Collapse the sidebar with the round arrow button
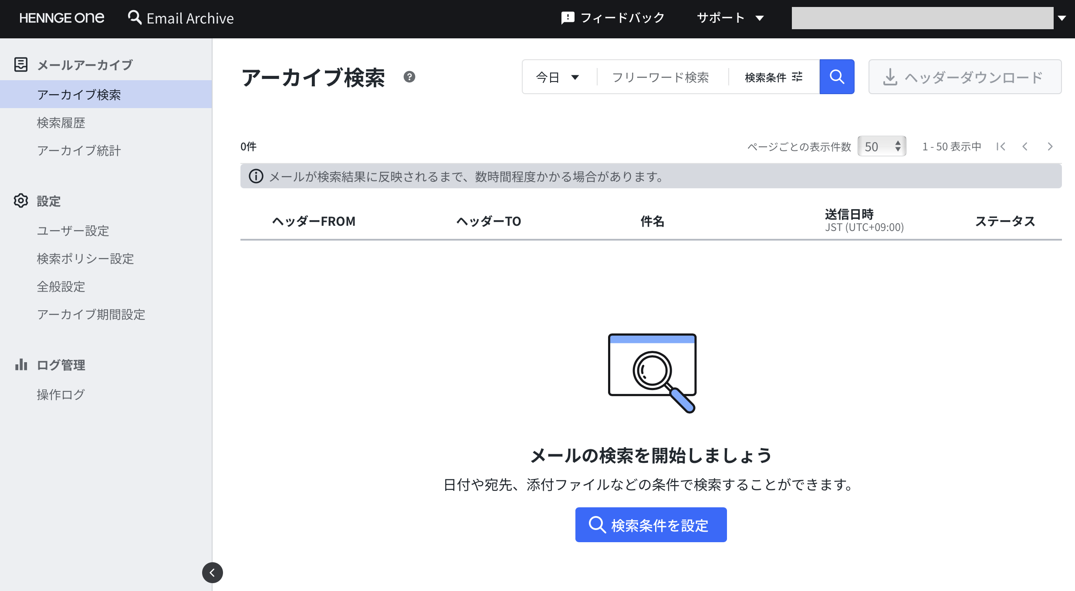The height and width of the screenshot is (591, 1075). [213, 573]
